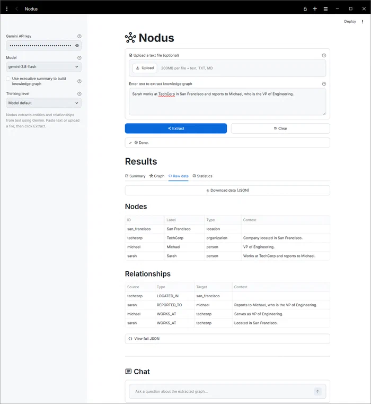Click the 'Serves as VP of Engineering.' cell
This screenshot has width=371, height=404.
281,314
